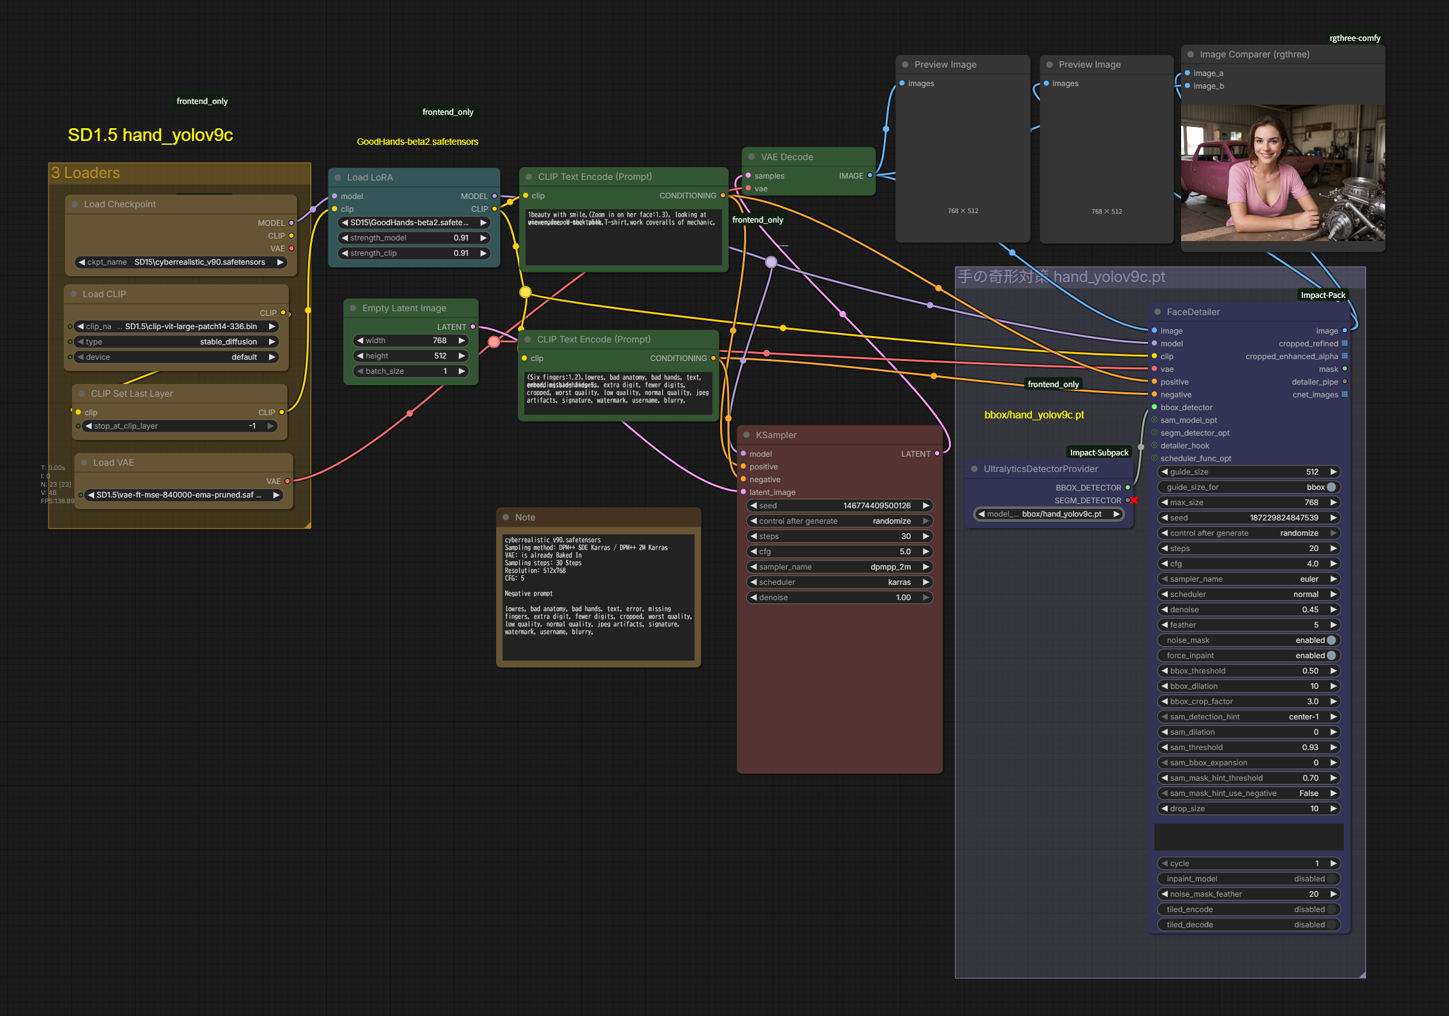The width and height of the screenshot is (1449, 1016).
Task: Collapse the KSampler node via its title dot
Action: click(x=746, y=435)
